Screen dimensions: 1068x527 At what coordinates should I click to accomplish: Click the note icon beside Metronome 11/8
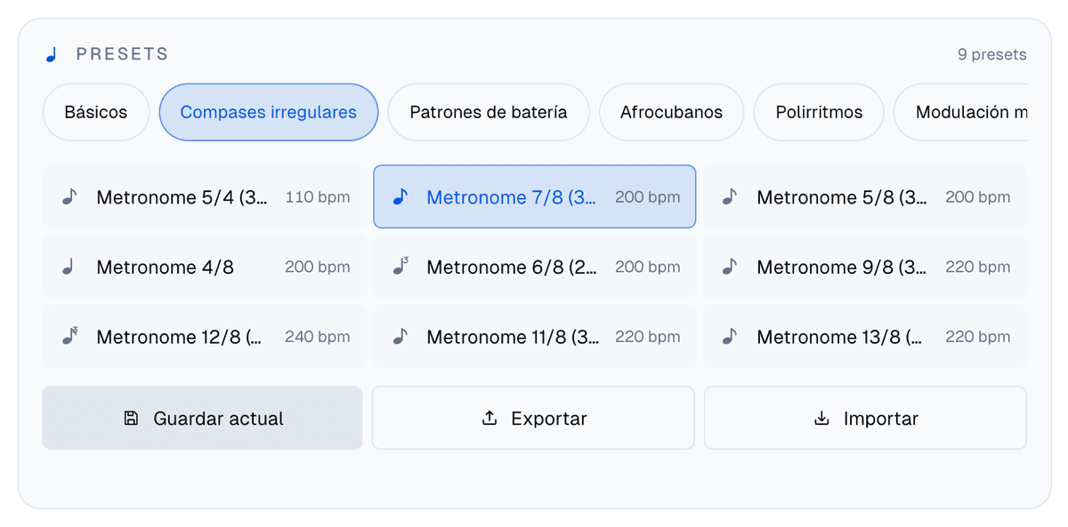400,337
